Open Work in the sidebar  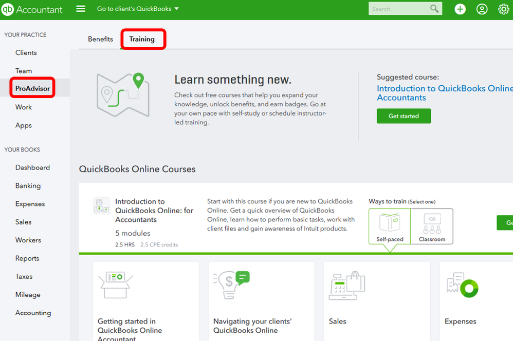click(24, 107)
